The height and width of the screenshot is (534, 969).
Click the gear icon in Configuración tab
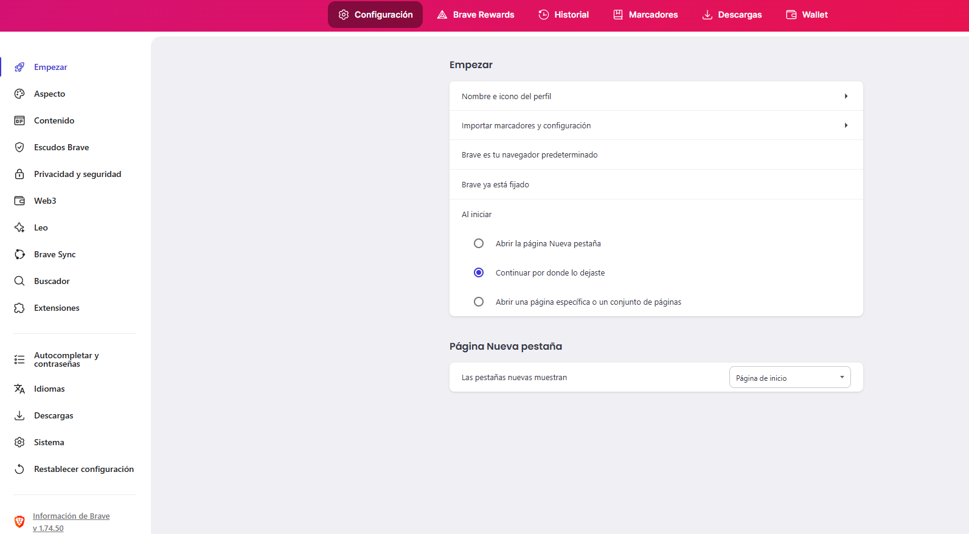coord(344,15)
